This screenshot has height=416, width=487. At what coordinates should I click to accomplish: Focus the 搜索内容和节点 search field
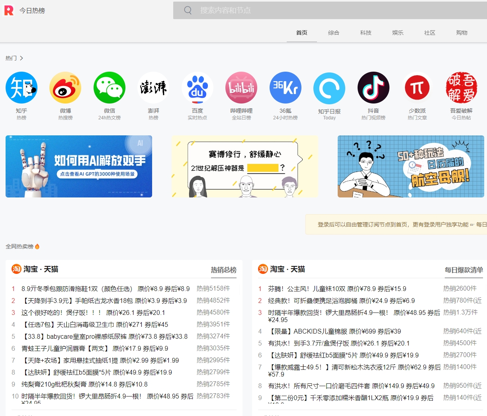click(330, 10)
